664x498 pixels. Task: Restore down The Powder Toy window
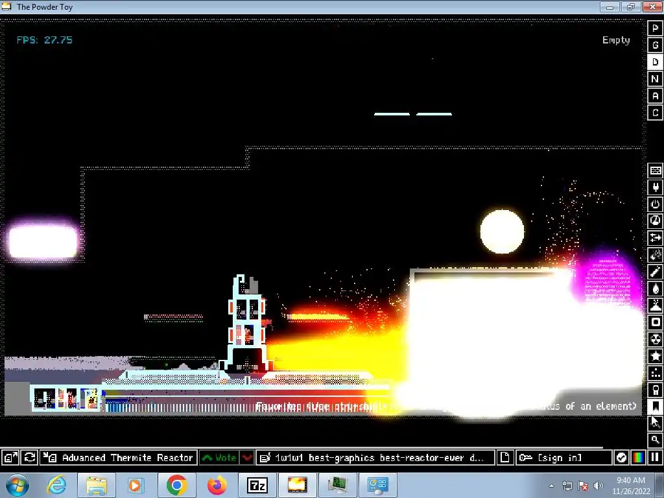tap(630, 6)
